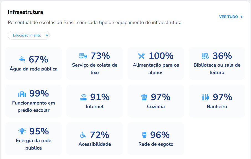Click the fork and knife icon
This screenshot has width=251, height=159.
(141, 56)
